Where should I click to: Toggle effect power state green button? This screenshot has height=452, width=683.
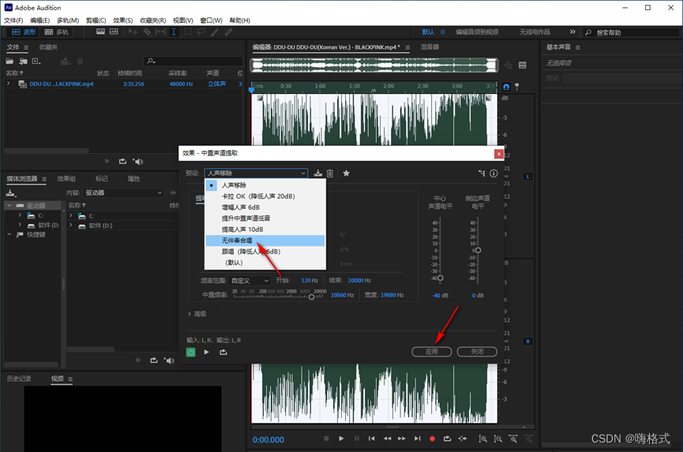[191, 352]
